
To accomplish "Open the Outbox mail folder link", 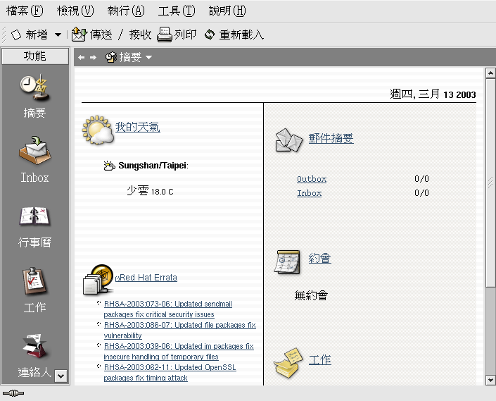I will (312, 179).
